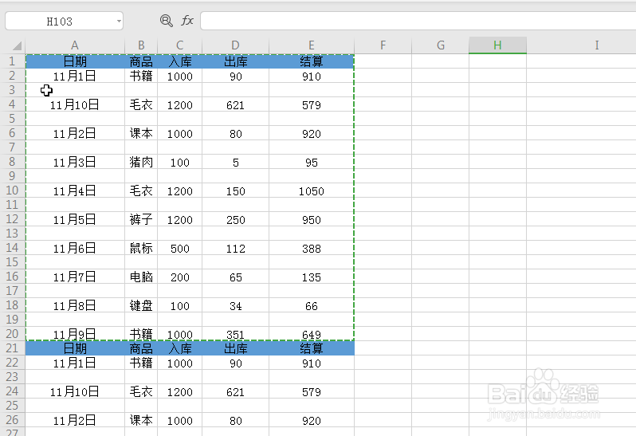Click header cell 商品 in row 1
The width and height of the screenshot is (636, 436).
point(141,61)
